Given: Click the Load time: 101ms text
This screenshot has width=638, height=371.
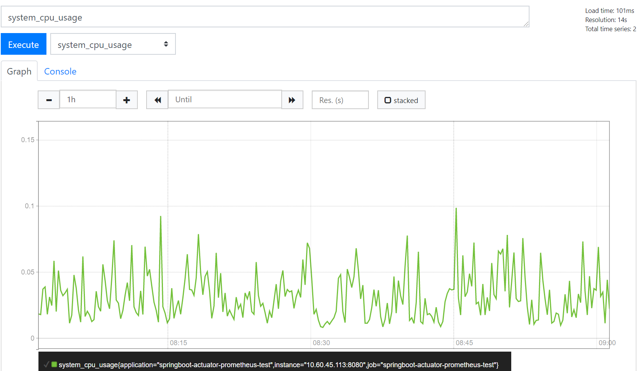Looking at the screenshot, I should tap(609, 11).
